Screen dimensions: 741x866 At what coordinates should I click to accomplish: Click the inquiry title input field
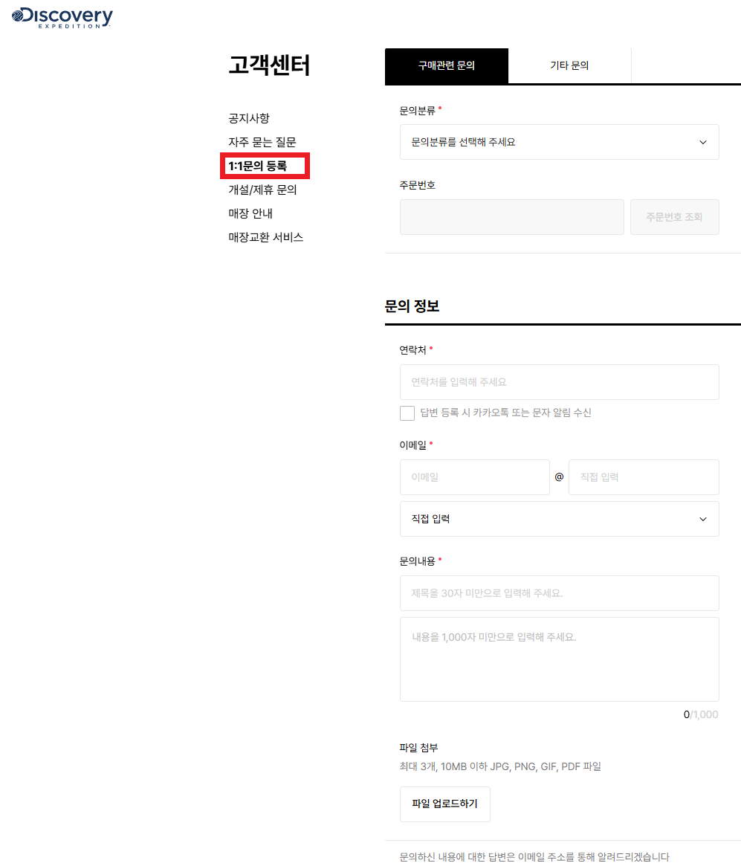[559, 593]
